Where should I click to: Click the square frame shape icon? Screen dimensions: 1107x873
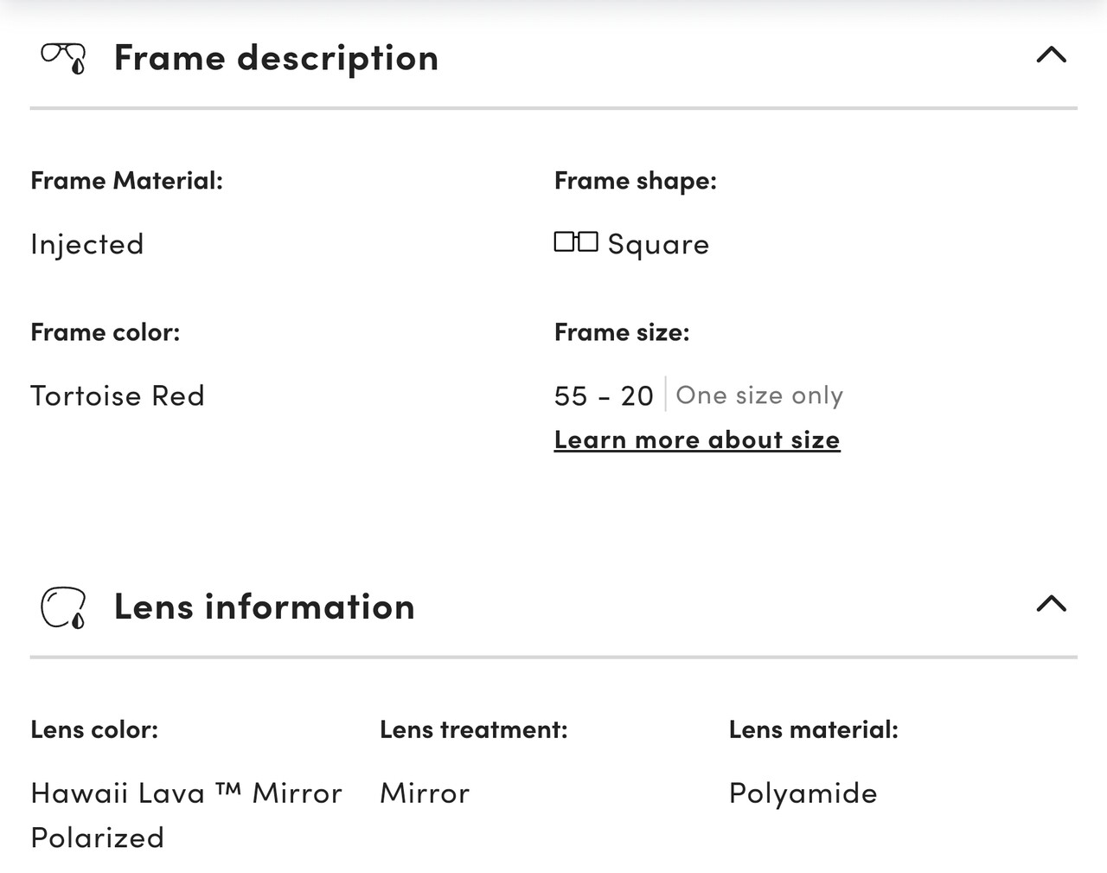[x=576, y=242]
